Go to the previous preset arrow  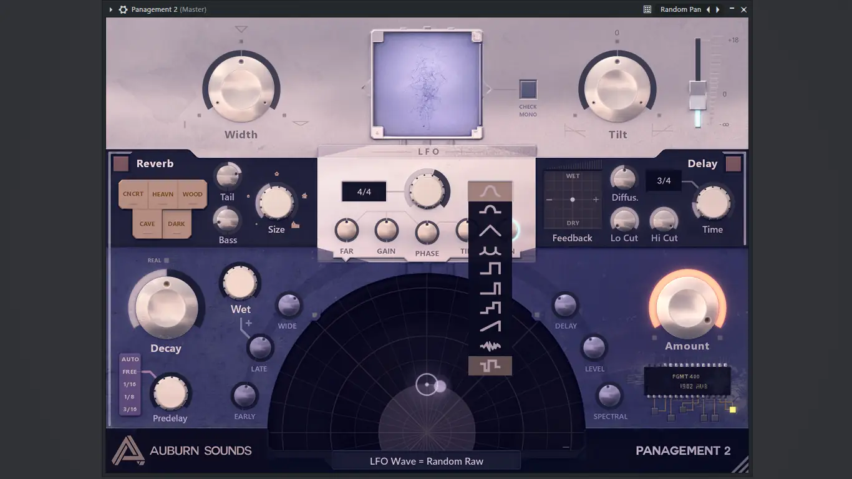(708, 9)
